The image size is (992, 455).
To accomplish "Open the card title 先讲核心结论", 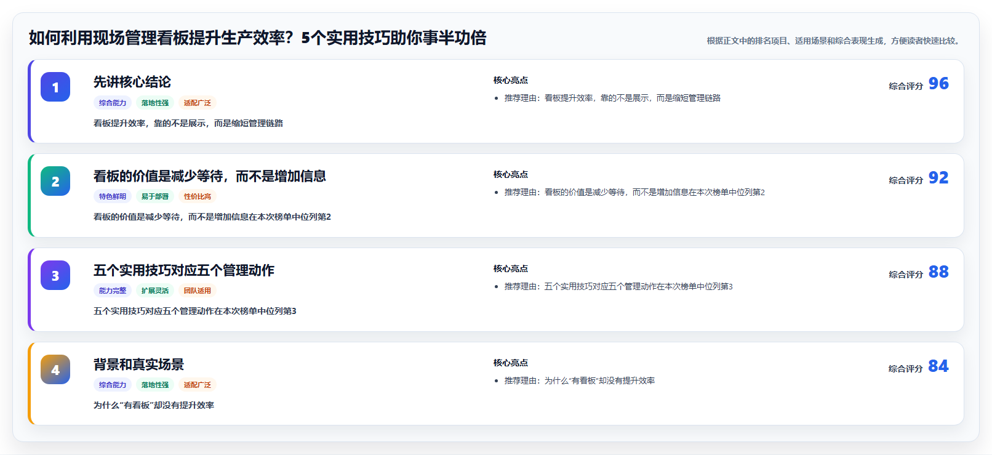I will [132, 82].
